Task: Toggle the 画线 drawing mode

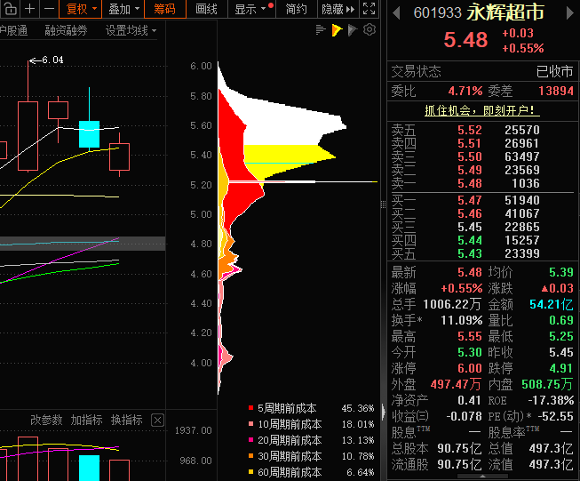Action: click(x=206, y=9)
